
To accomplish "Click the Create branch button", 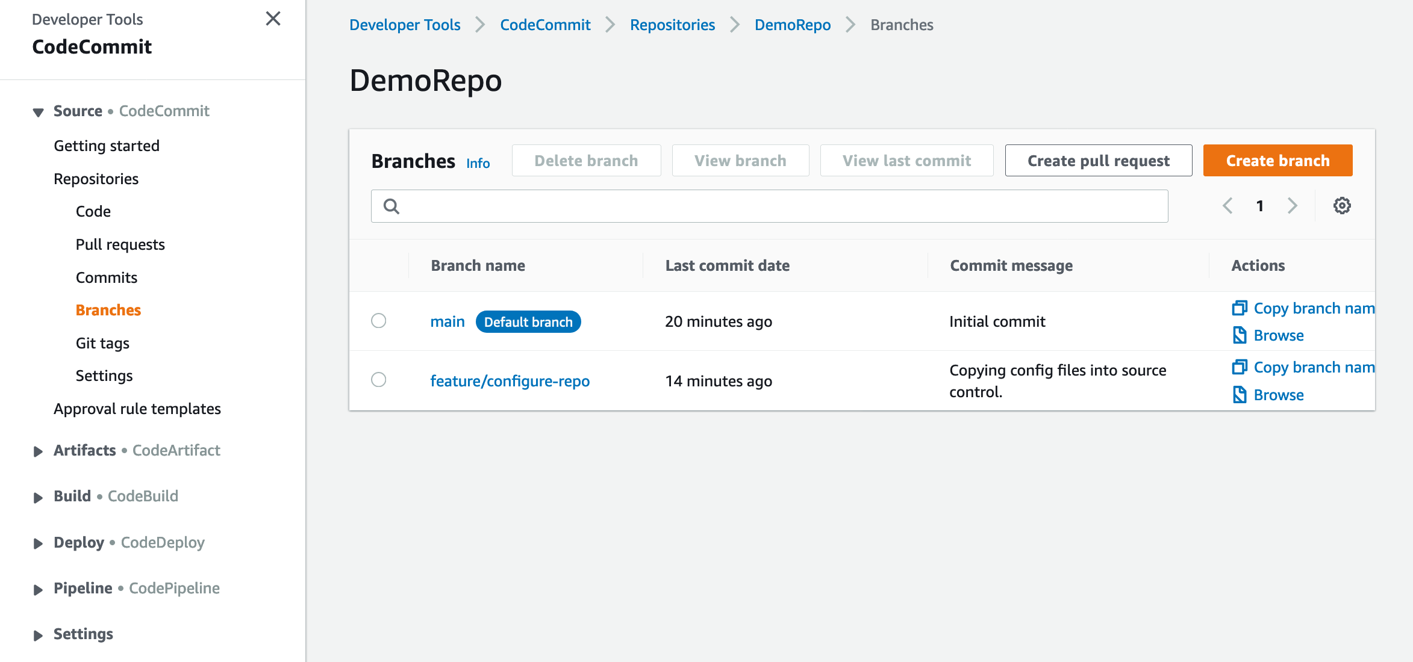I will tap(1277, 160).
